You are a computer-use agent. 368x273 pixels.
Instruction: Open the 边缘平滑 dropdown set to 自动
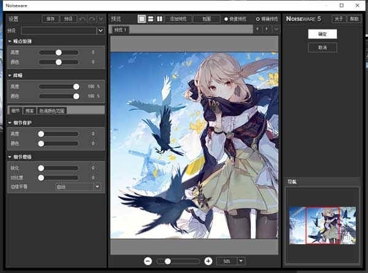tap(97, 186)
